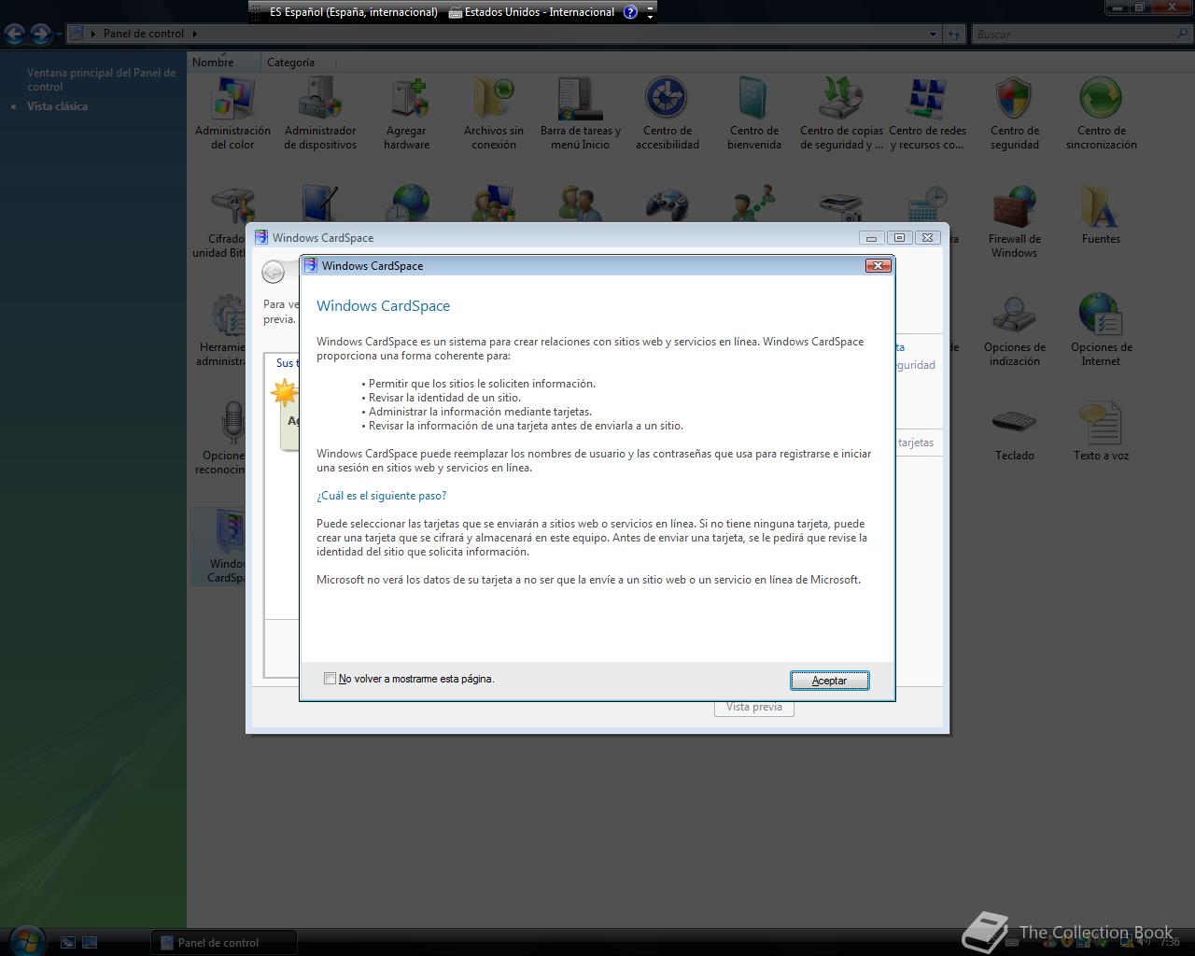Open Centro de copias de seguridad icon

841,114
